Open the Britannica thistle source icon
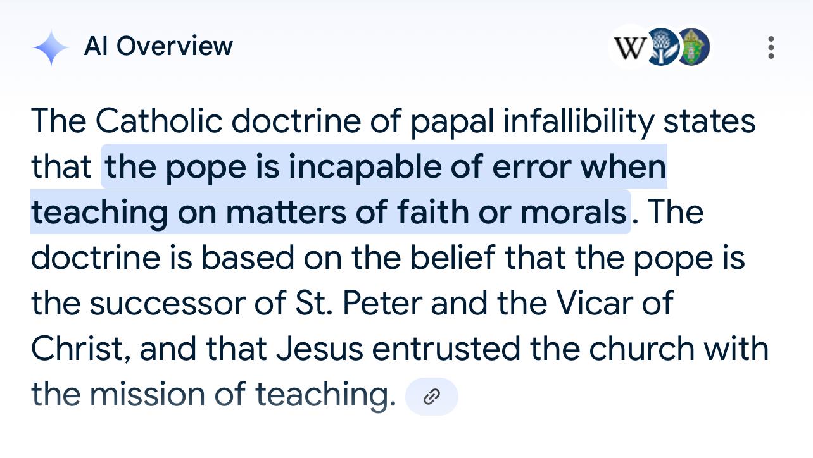 pyautogui.click(x=662, y=47)
